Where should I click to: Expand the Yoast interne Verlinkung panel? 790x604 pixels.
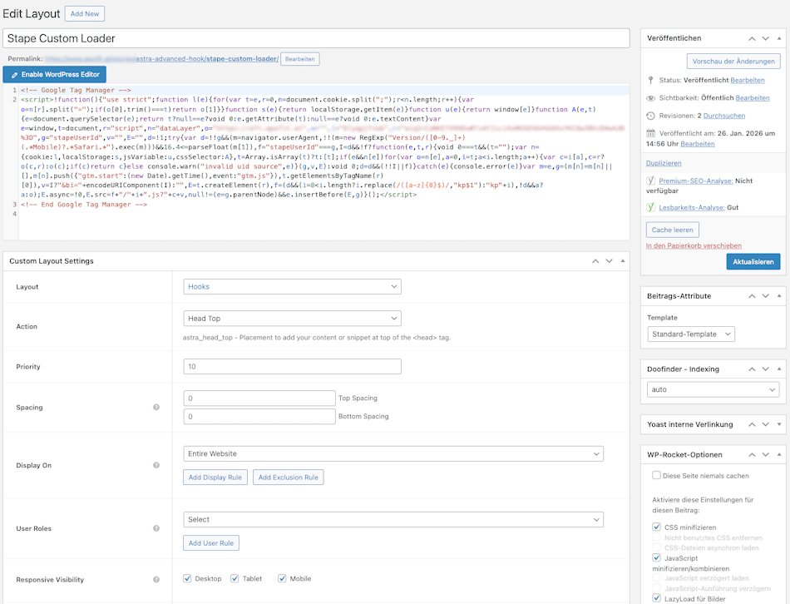(x=779, y=424)
